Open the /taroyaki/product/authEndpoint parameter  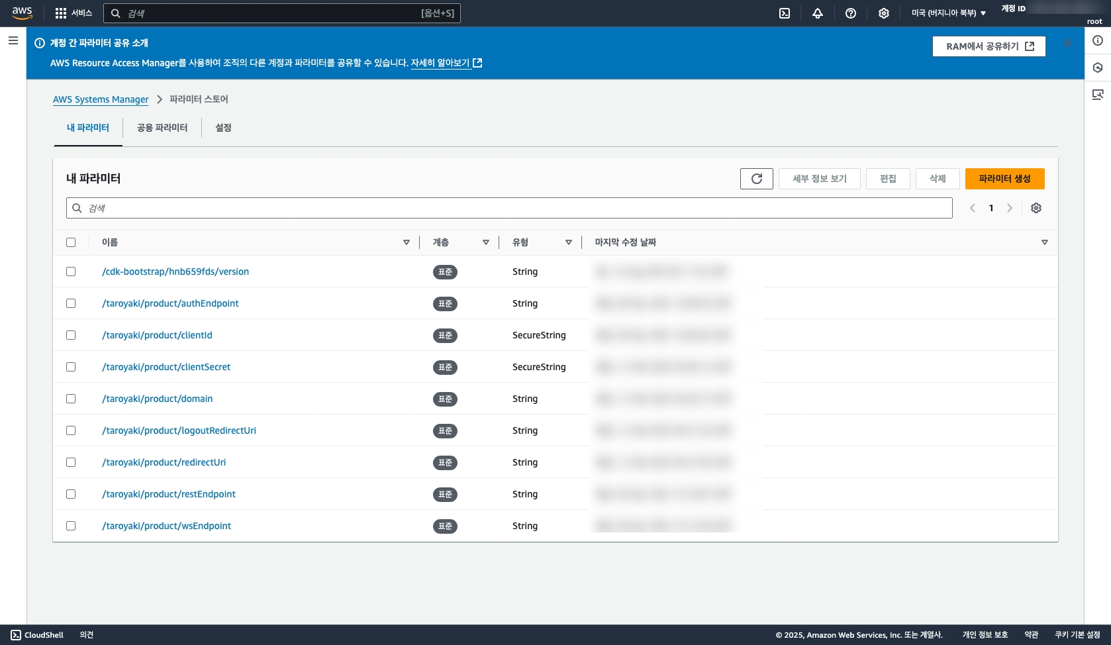170,303
